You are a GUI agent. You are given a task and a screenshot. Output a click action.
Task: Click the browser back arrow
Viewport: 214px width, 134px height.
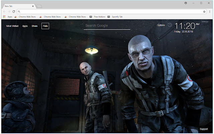[4, 12]
